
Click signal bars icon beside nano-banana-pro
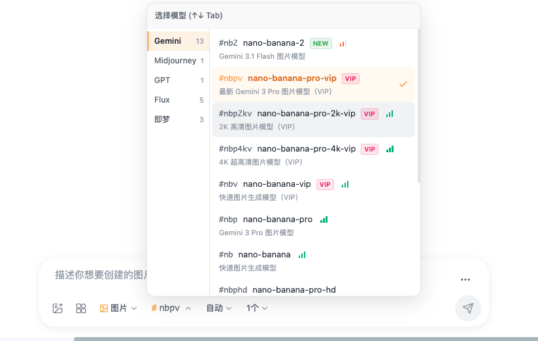click(x=324, y=219)
